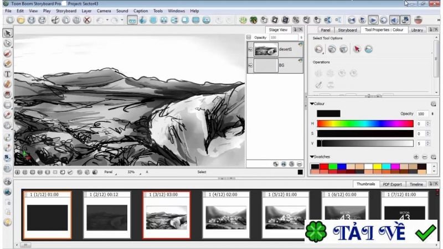Select the arrow Select tool in left toolbar

click(8, 33)
